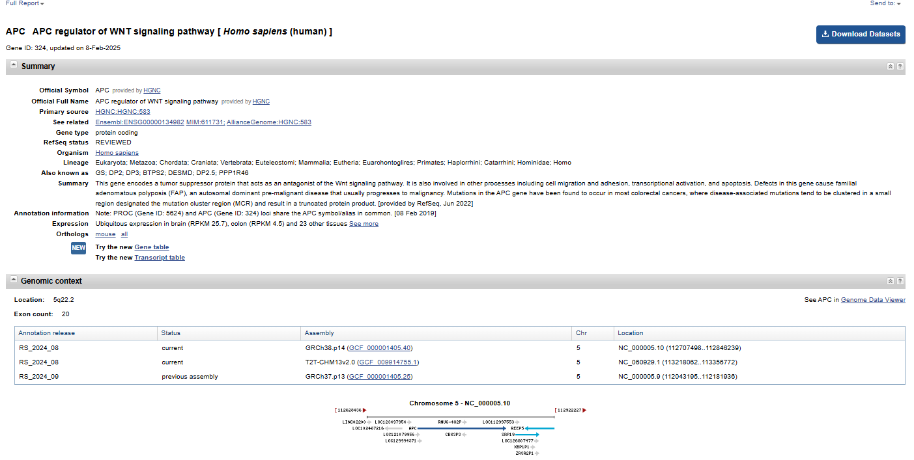914x460 pixels.
Task: Click the blue NEW badge icon
Action: click(x=78, y=248)
